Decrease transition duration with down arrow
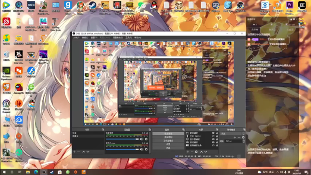The width and height of the screenshot is (311, 175). tap(243, 142)
